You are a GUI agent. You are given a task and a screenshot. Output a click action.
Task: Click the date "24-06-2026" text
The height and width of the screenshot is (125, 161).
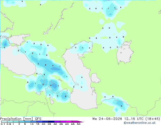110,119
